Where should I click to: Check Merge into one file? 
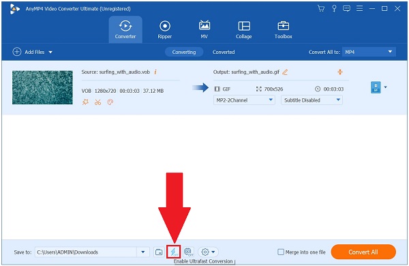pyautogui.click(x=281, y=252)
